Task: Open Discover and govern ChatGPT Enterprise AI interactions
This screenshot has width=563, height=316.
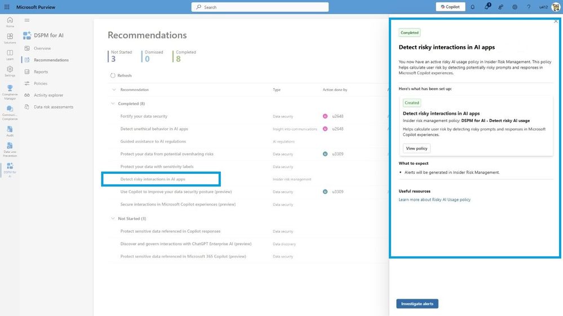Action: pos(185,243)
